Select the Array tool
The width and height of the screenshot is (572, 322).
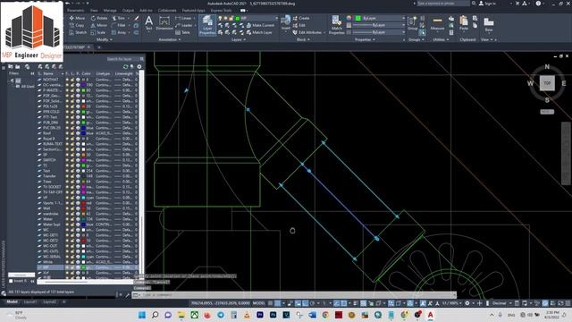(119, 32)
